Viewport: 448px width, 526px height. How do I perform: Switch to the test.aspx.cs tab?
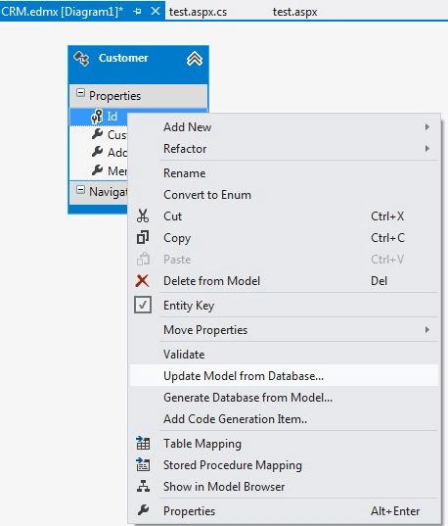click(x=198, y=12)
